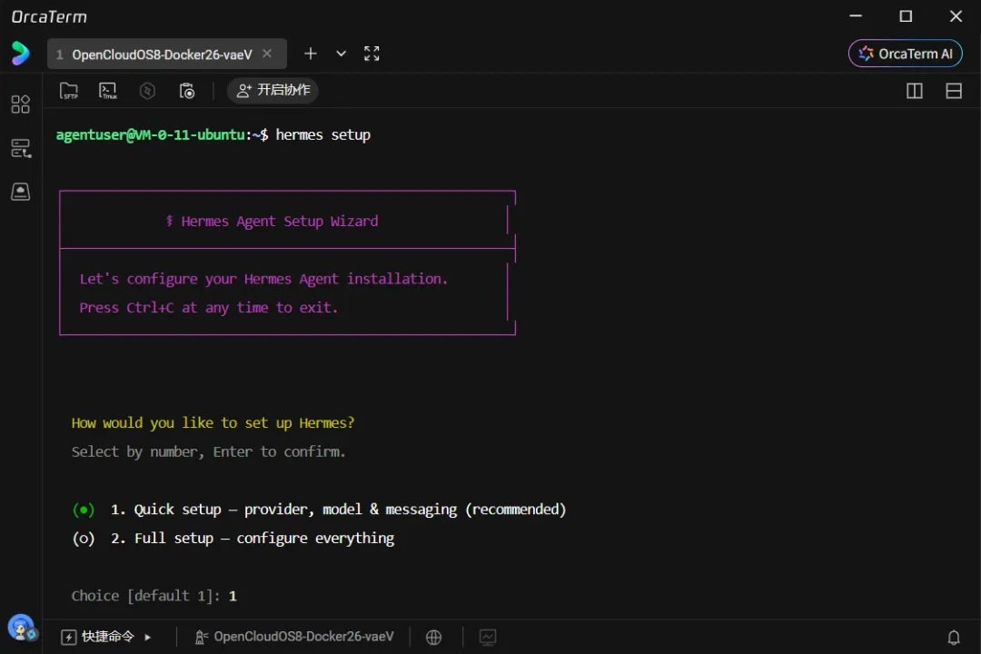Viewport: 981px width, 654px height.
Task: Open the notifications bell
Action: pyautogui.click(x=954, y=637)
